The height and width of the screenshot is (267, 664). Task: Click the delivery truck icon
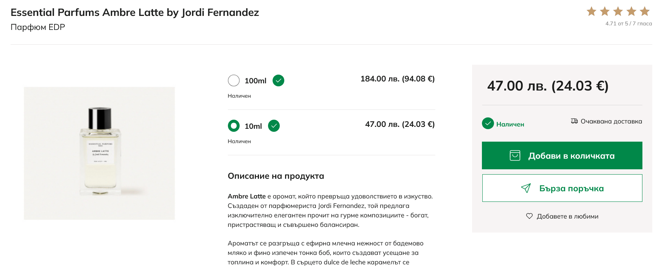[x=574, y=121]
